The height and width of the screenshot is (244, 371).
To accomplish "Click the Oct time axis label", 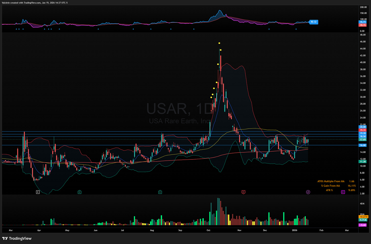I will (208, 230).
